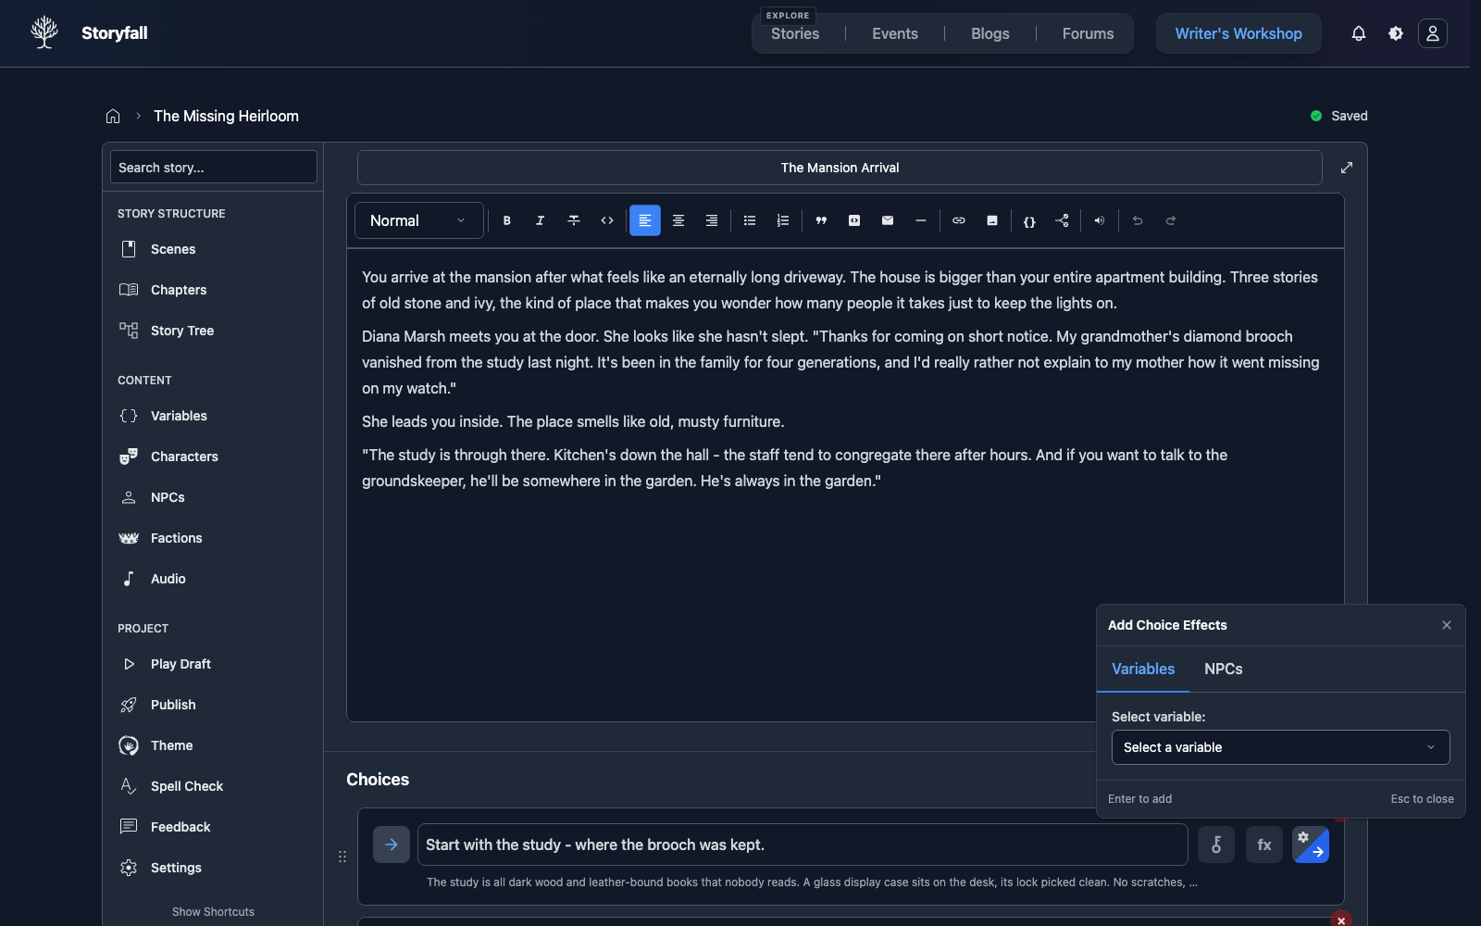Expand the Select a variable dropdown

pos(1280,747)
